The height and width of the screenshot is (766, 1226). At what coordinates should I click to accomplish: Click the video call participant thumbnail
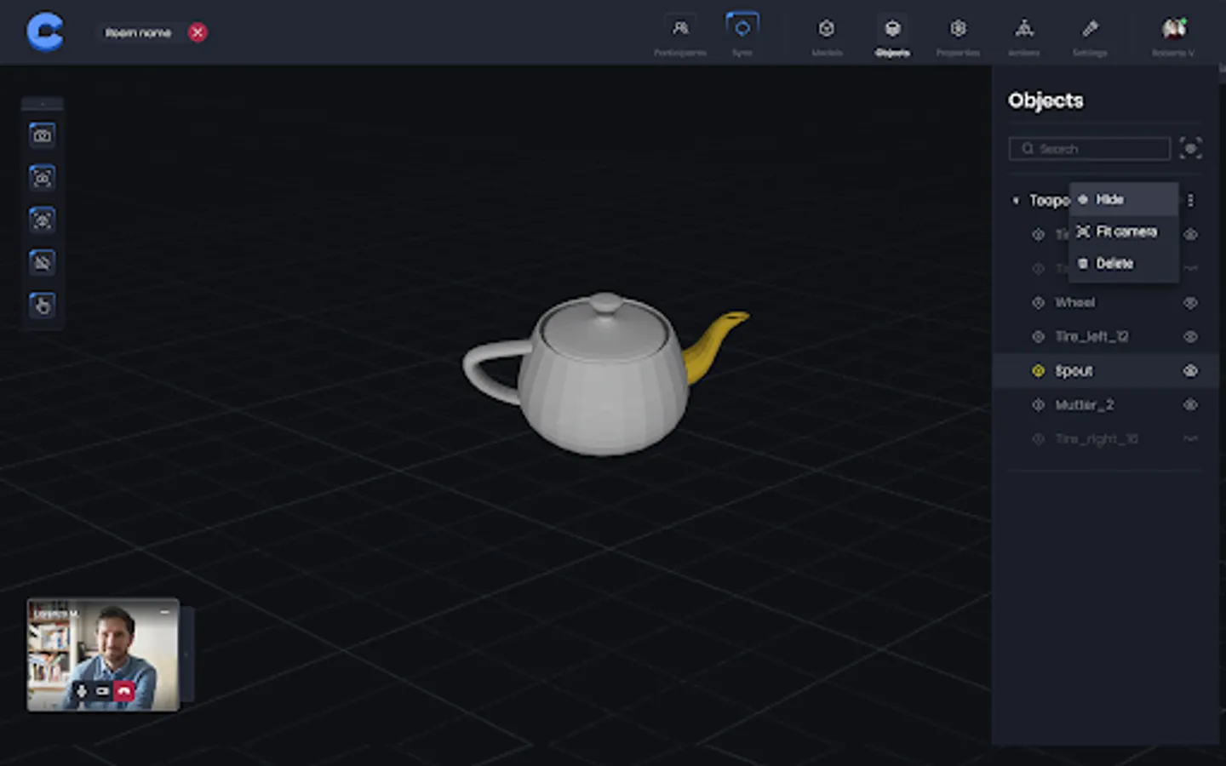click(103, 655)
